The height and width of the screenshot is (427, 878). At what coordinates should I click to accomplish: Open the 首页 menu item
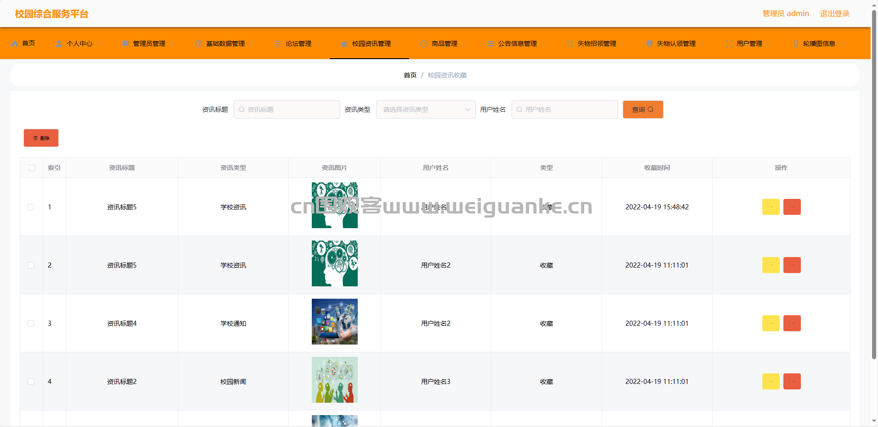pos(23,44)
